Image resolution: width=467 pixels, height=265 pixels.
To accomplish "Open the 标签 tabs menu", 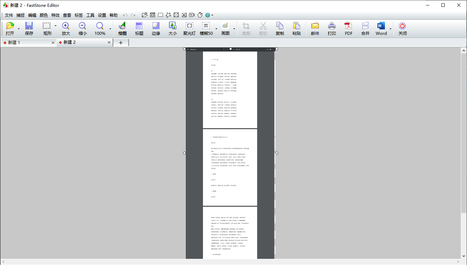I will tap(79, 15).
